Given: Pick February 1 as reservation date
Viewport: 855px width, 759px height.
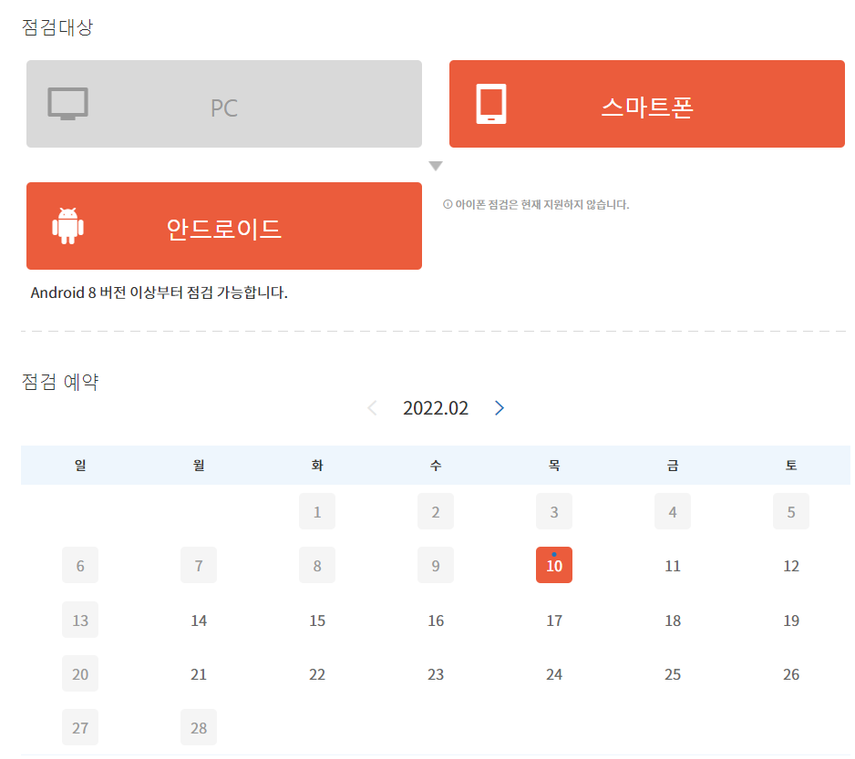Looking at the screenshot, I should click(x=317, y=511).
